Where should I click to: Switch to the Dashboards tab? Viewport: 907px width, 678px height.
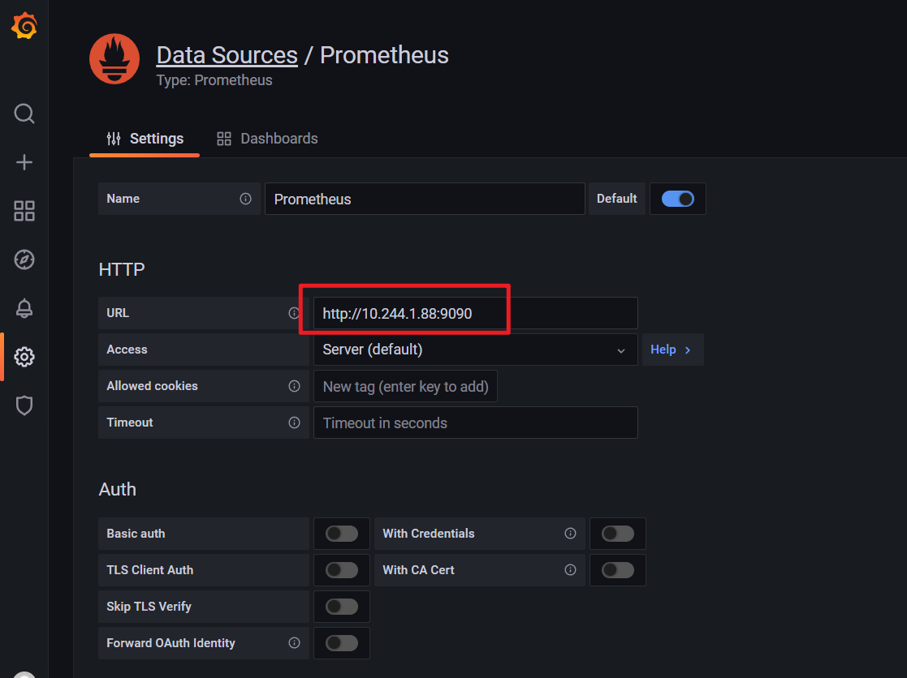[x=267, y=139]
